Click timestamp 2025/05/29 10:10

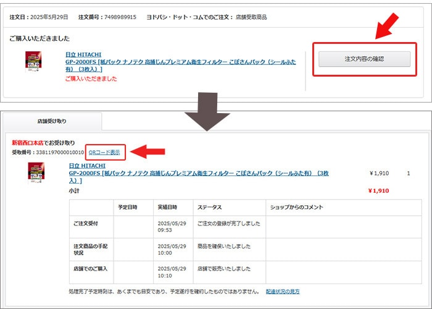tap(172, 272)
